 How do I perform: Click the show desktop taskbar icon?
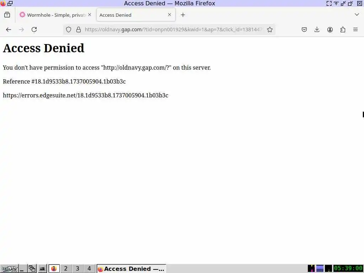pyautogui.click(x=23, y=269)
